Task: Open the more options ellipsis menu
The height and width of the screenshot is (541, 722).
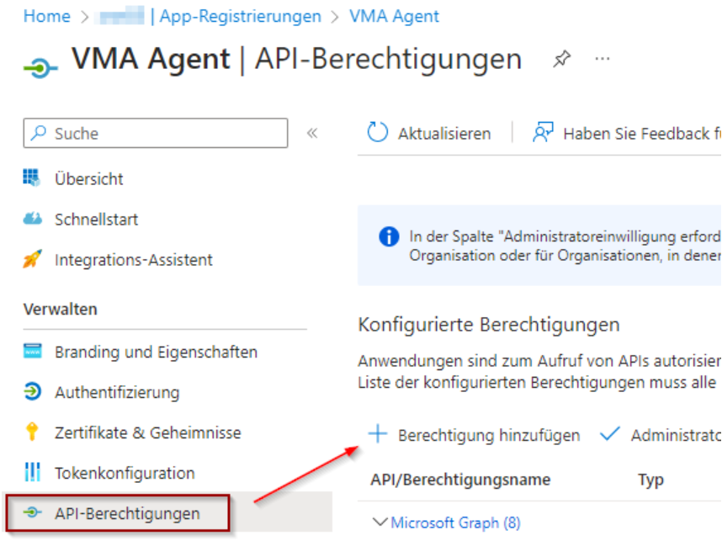Action: (x=602, y=58)
